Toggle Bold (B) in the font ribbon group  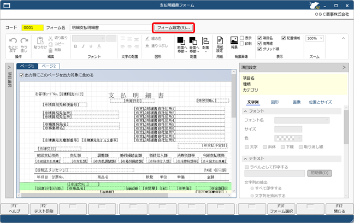click(x=75, y=46)
